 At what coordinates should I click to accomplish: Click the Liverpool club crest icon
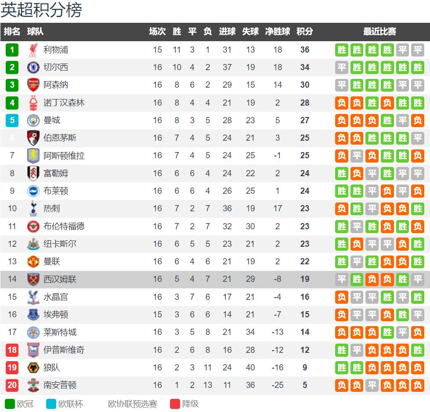pos(33,50)
